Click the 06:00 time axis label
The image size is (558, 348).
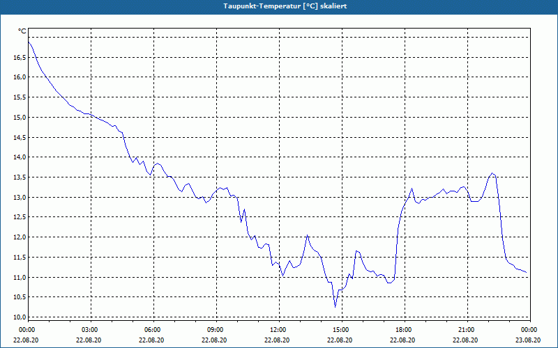[x=153, y=330]
